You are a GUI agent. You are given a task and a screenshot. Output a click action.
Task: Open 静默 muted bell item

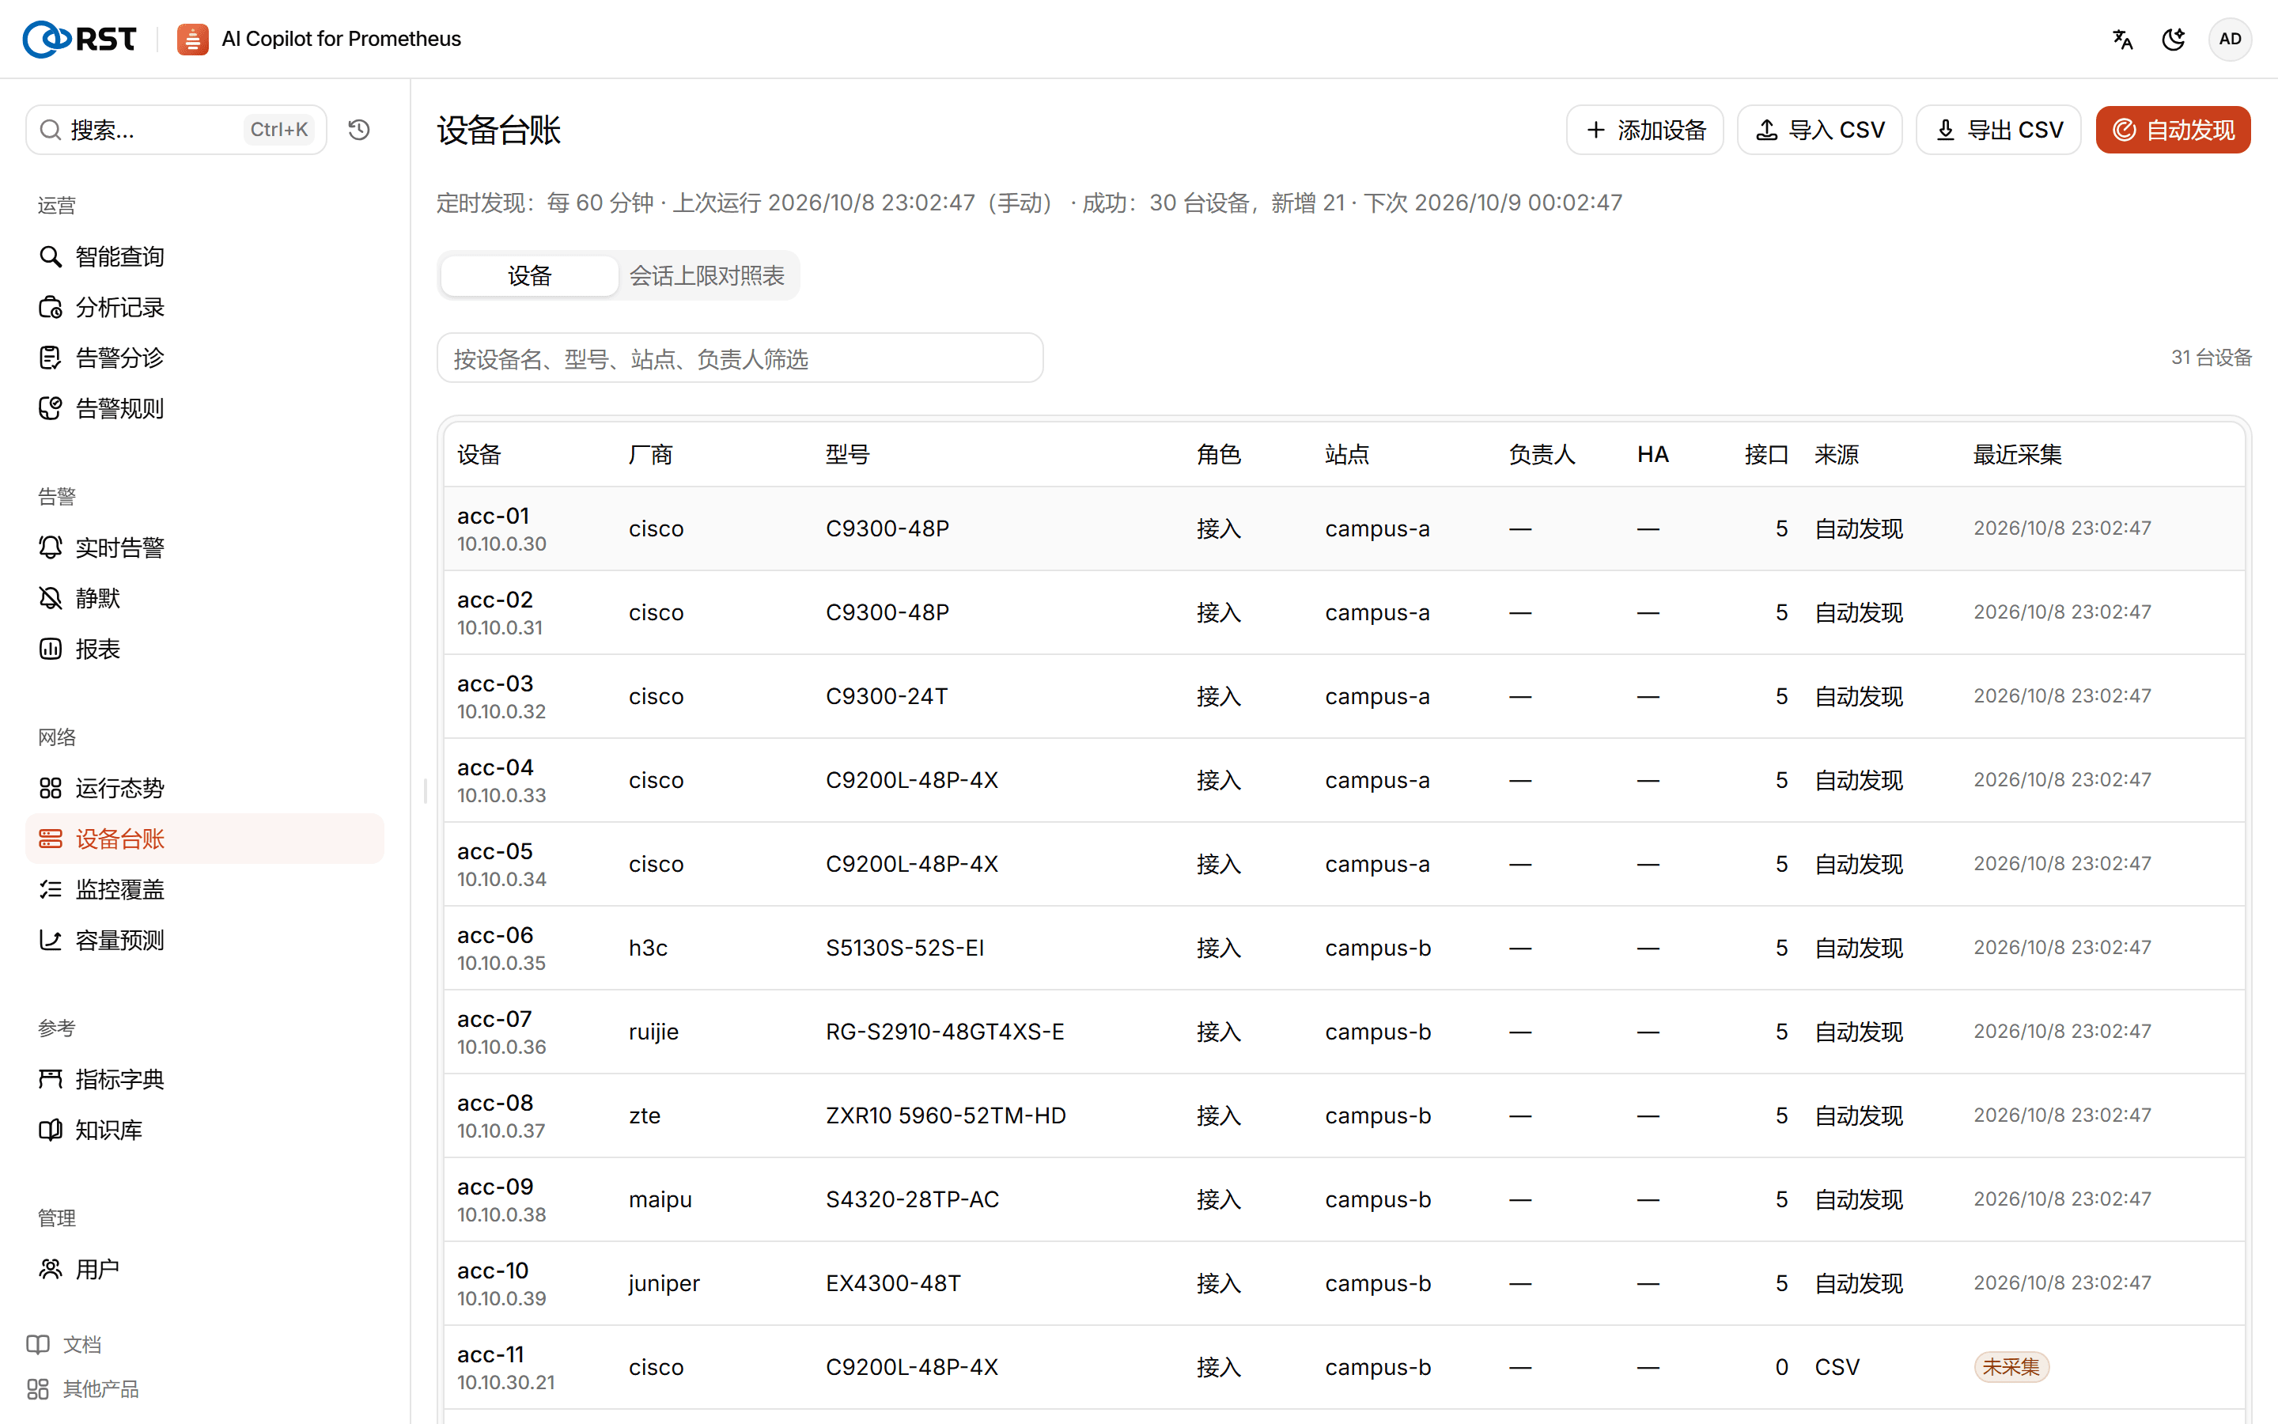pyautogui.click(x=205, y=598)
